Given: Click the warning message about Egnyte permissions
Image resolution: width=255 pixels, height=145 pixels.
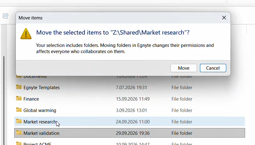Looking at the screenshot, I should click(125, 48).
